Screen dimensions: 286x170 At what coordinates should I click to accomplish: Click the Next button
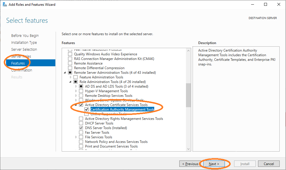(214, 164)
